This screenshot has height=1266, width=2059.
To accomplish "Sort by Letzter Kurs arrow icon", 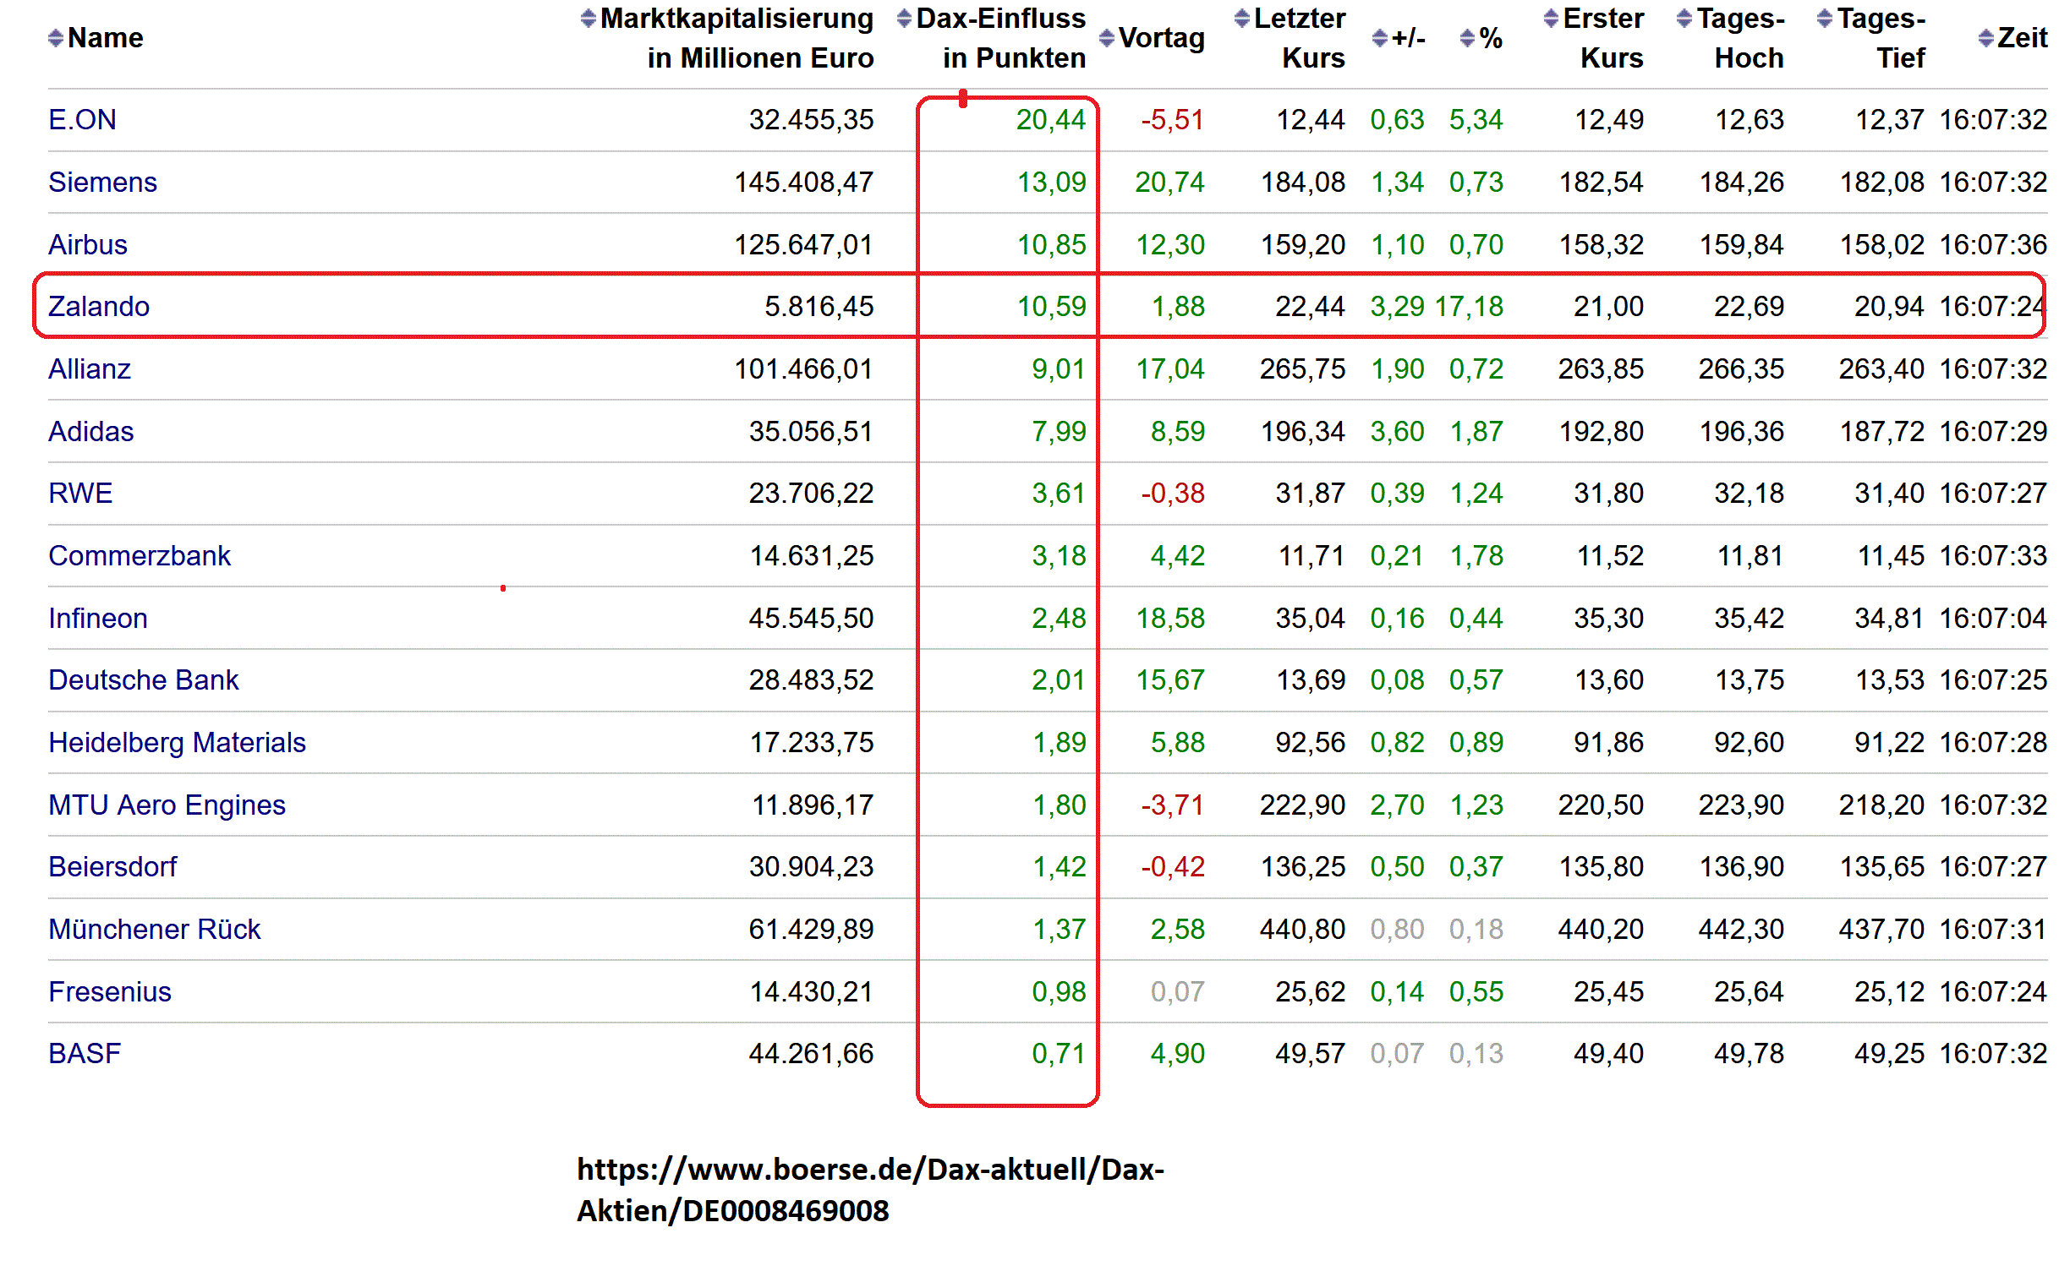I will 1241,18.
